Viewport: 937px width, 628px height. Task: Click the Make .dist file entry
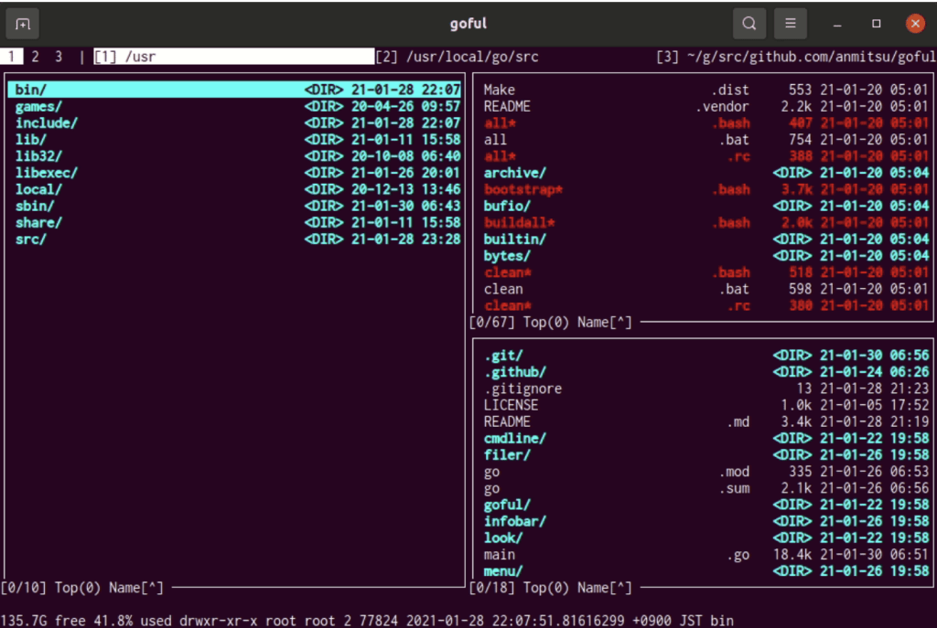[705, 90]
